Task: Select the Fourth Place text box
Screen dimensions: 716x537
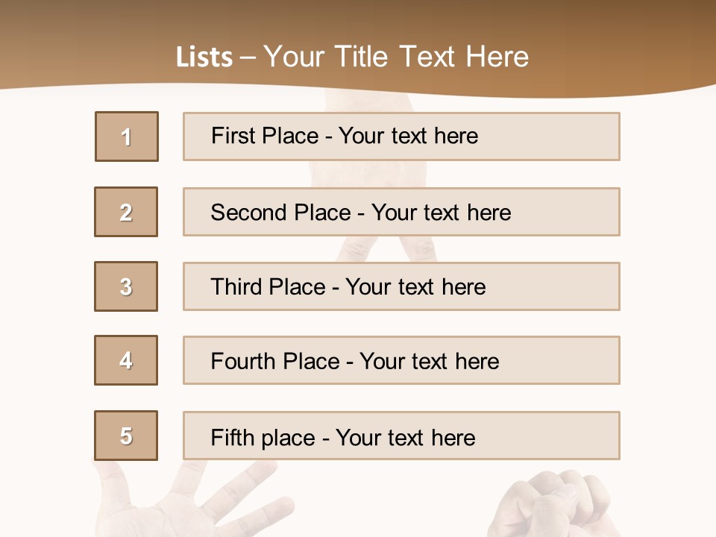Action: 401,361
